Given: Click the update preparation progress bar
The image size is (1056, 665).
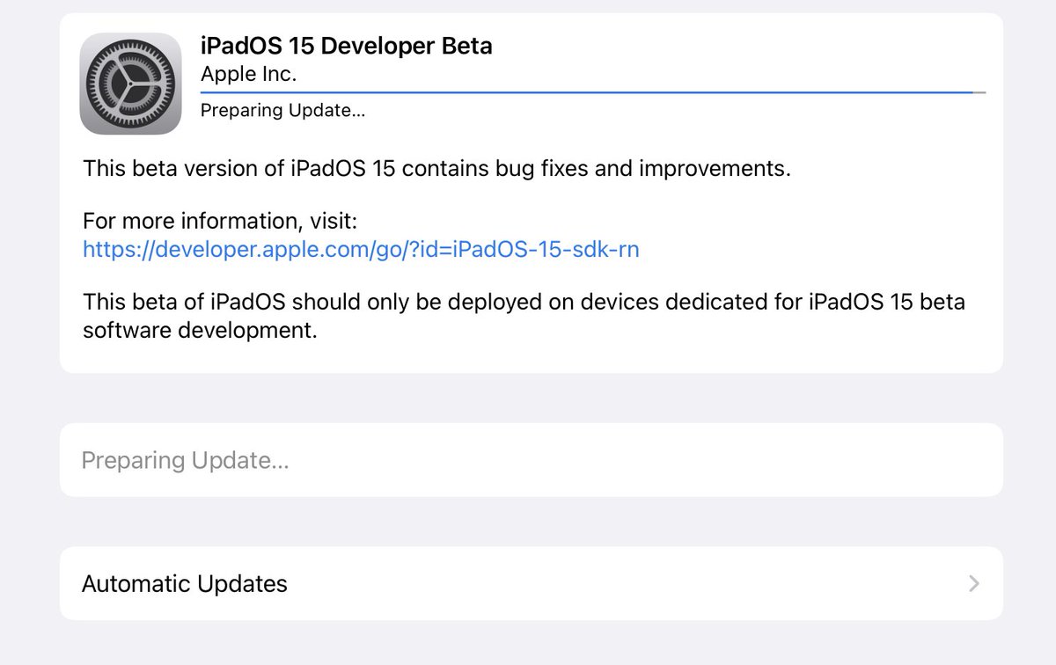Looking at the screenshot, I should (x=593, y=91).
